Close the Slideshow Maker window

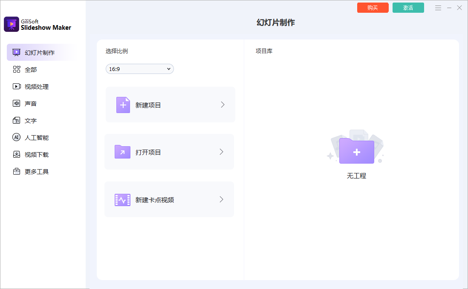click(459, 8)
